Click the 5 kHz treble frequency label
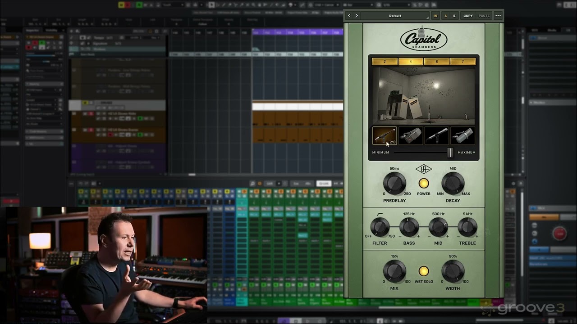The image size is (577, 324). (x=467, y=214)
